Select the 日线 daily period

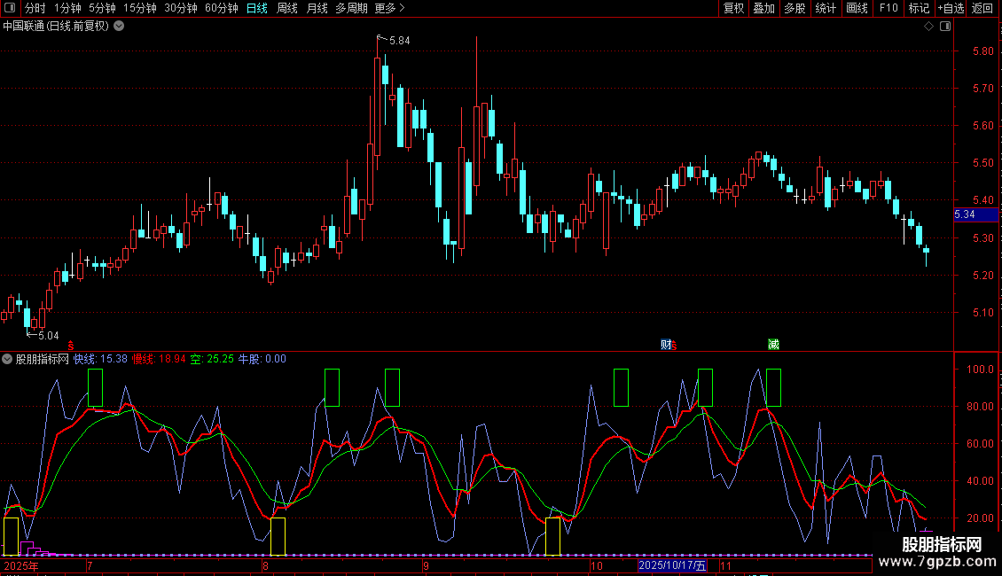click(x=257, y=8)
